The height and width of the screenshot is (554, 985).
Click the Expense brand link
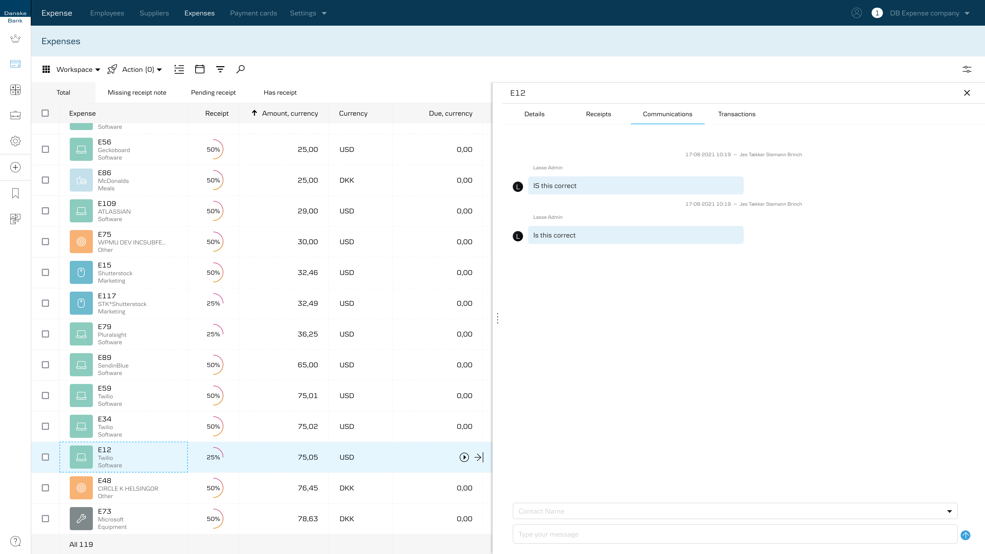tap(57, 13)
